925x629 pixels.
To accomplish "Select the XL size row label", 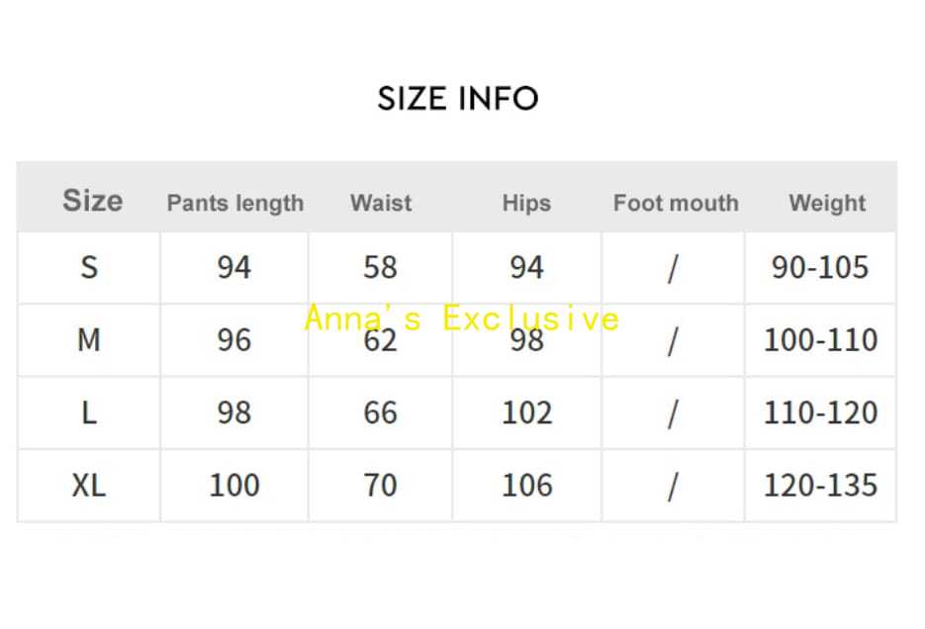I will click(x=89, y=486).
